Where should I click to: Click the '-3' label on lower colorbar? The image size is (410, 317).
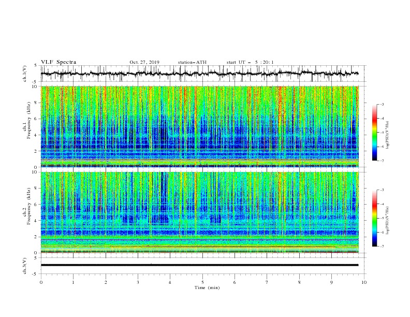(x=382, y=190)
